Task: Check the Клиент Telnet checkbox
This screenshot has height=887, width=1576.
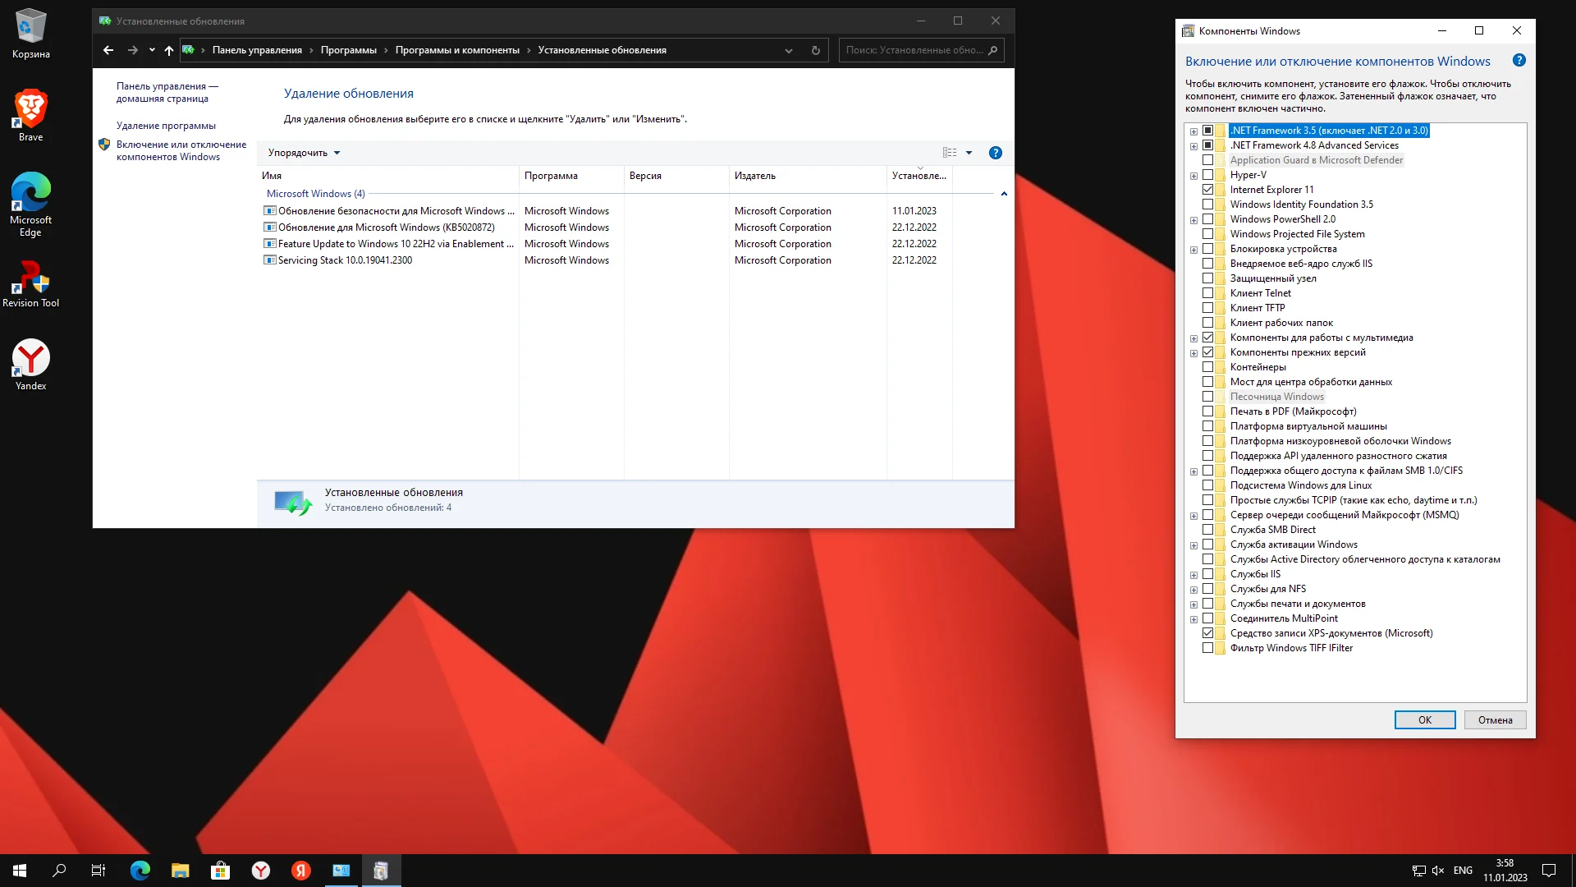Action: tap(1207, 293)
